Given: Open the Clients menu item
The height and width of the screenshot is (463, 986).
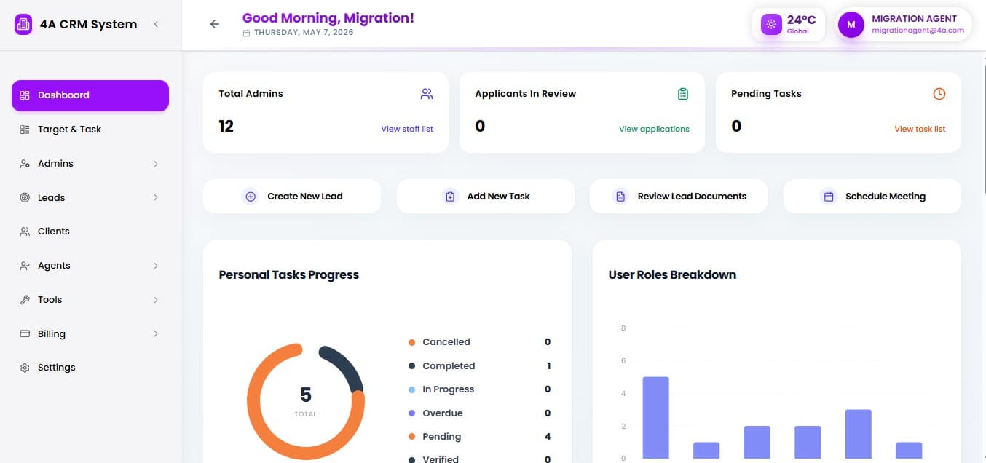Looking at the screenshot, I should (x=90, y=231).
